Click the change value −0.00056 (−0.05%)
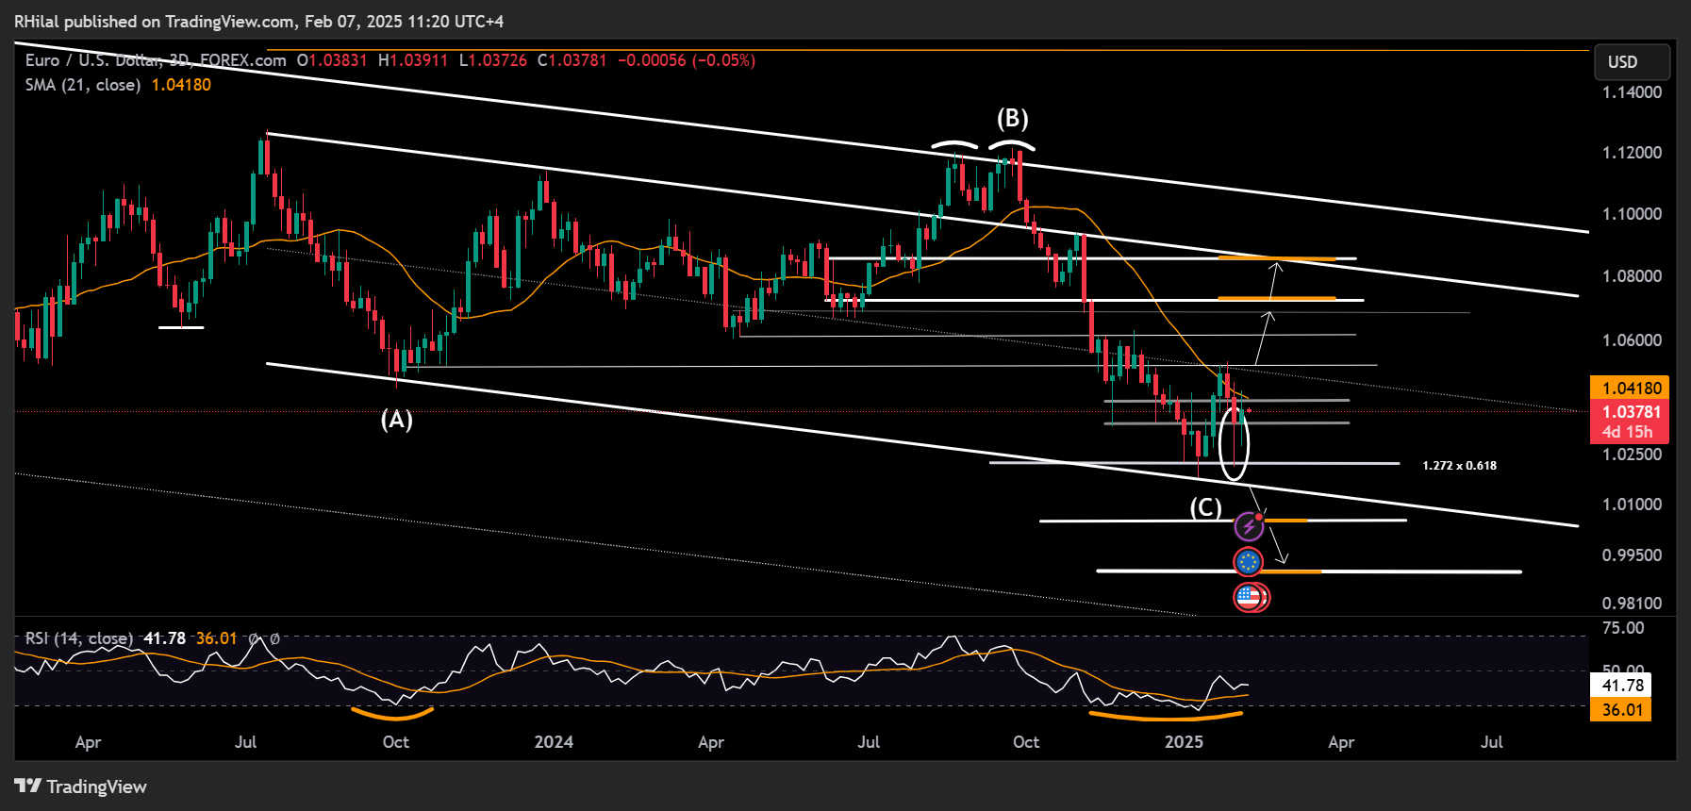The height and width of the screenshot is (811, 1691). click(x=687, y=60)
